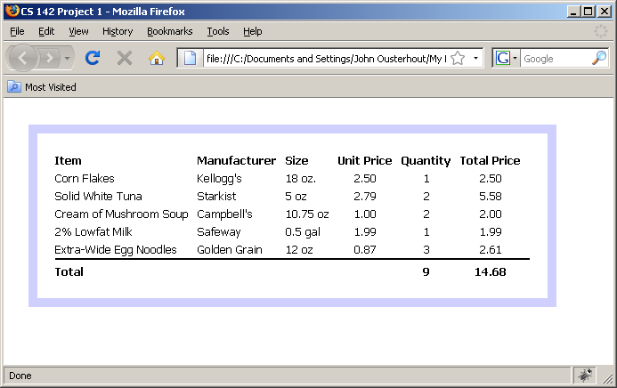Open the Edit menu
This screenshot has width=617, height=388.
(x=46, y=31)
